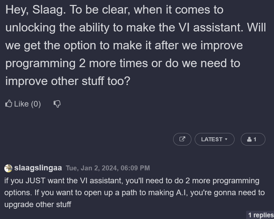Viewport: 274px width, 219px height.
Task: Toggle the participants view showing 1 user
Action: coord(253,139)
